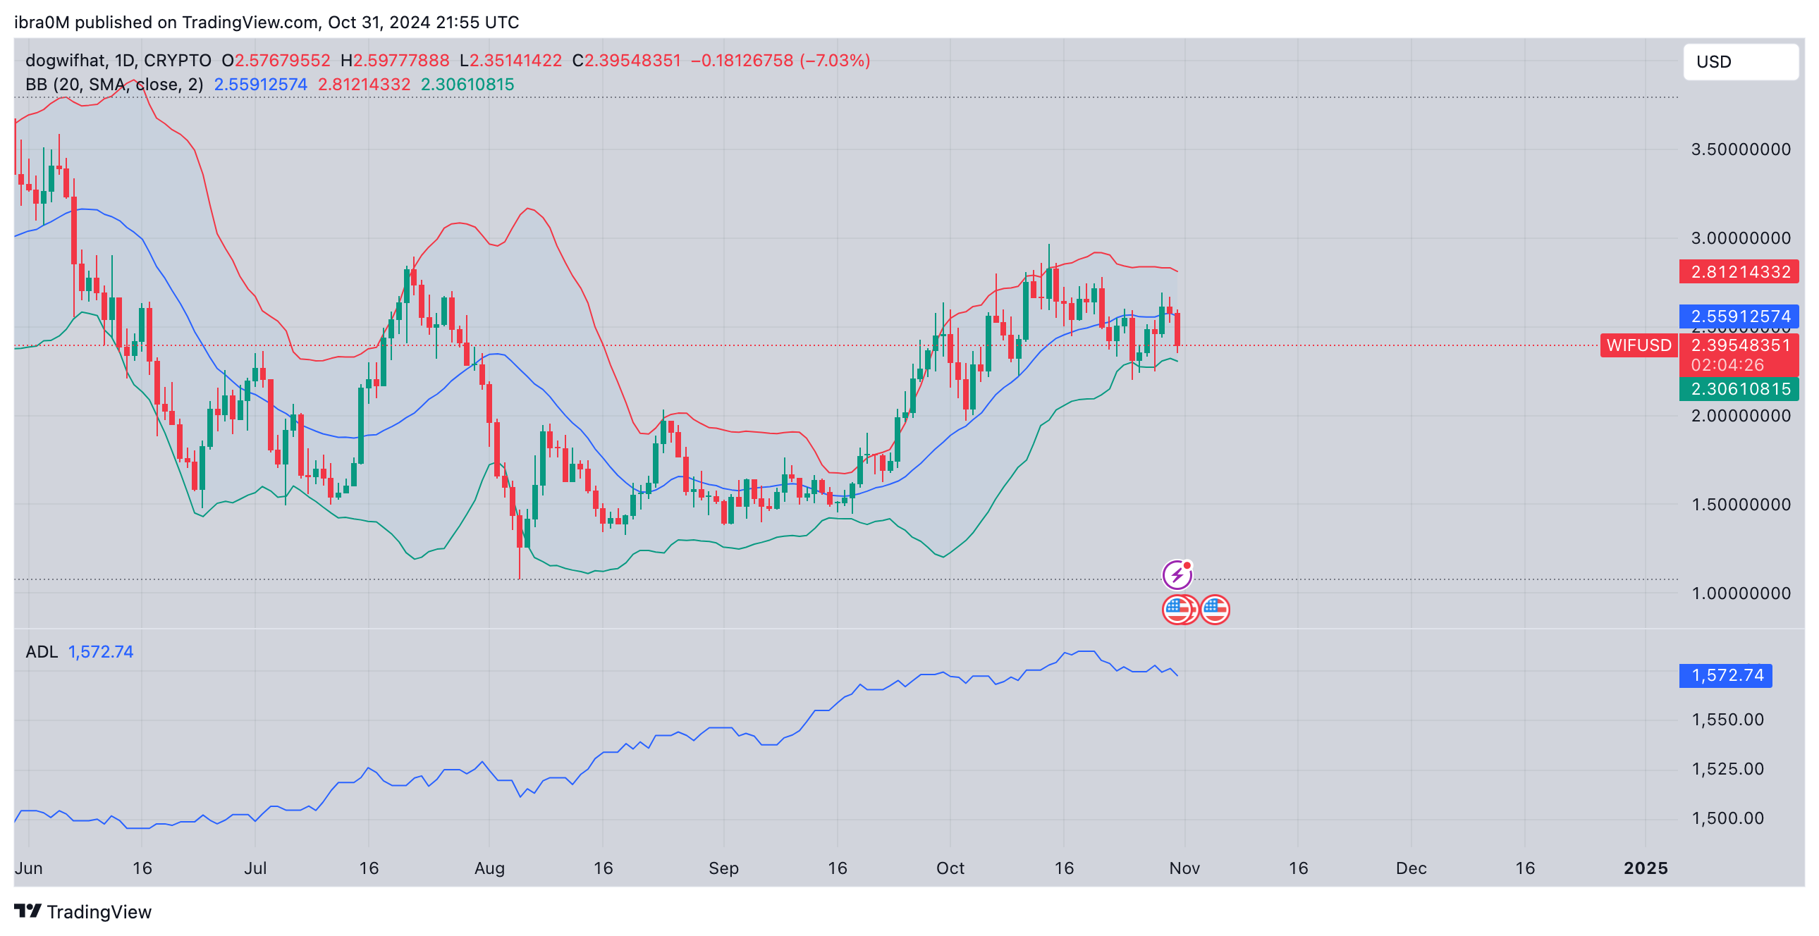
Task: Click the left US flag event icon
Action: coord(1177,609)
